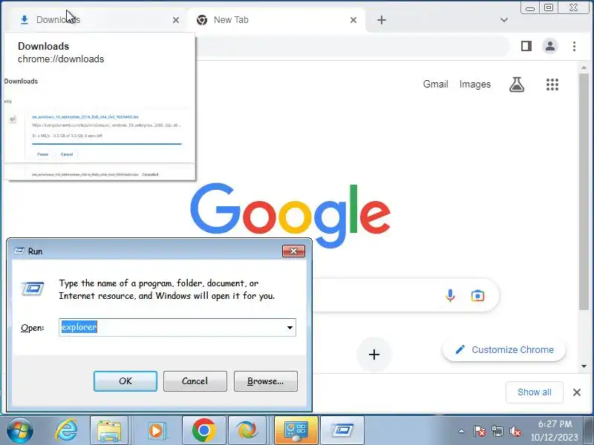Open the Control Panel taskbar item
The width and height of the screenshot is (594, 445).
tap(296, 431)
